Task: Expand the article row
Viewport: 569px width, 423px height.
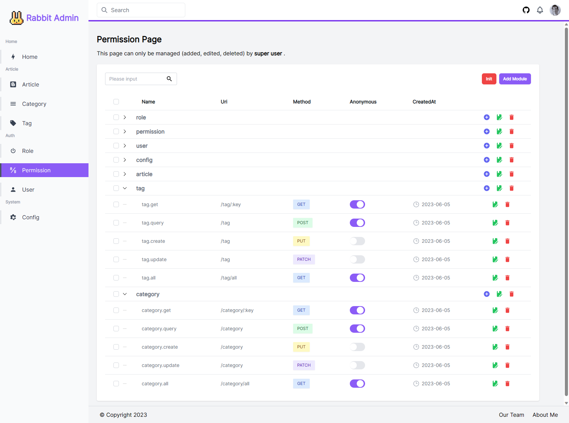Action: click(x=125, y=174)
